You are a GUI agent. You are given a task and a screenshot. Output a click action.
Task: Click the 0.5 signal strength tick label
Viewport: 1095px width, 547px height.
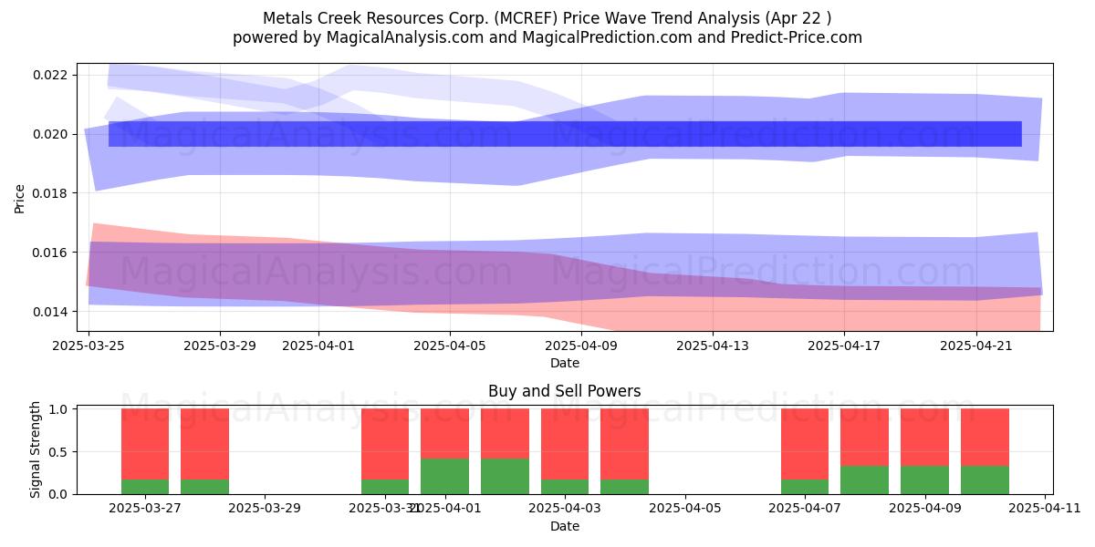point(59,452)
